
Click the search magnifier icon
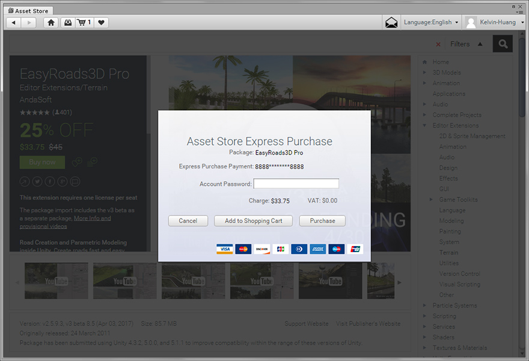point(503,44)
